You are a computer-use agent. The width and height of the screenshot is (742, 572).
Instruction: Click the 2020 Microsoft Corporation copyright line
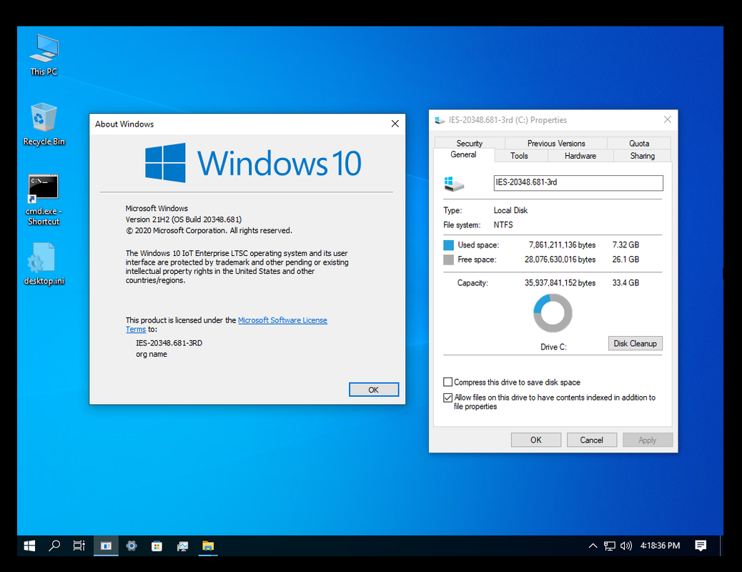[x=209, y=231]
